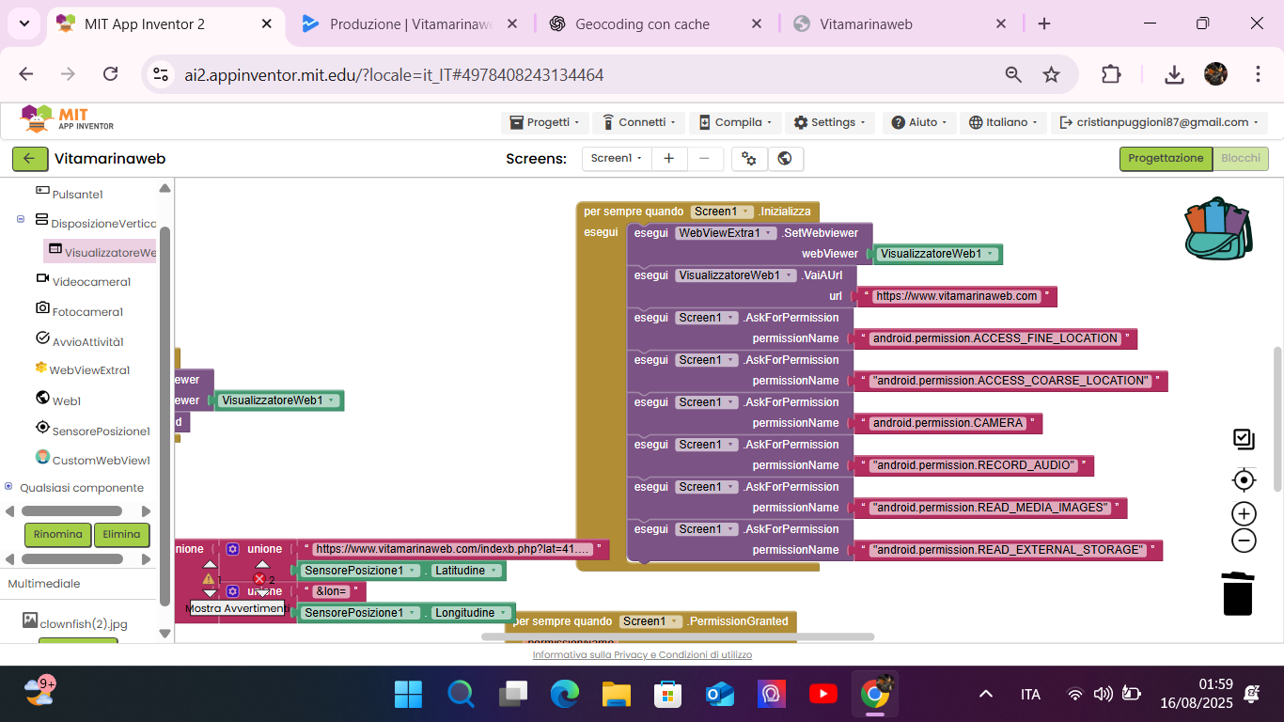Add a new screen with plus button
This screenshot has height=722, width=1284.
click(x=668, y=159)
